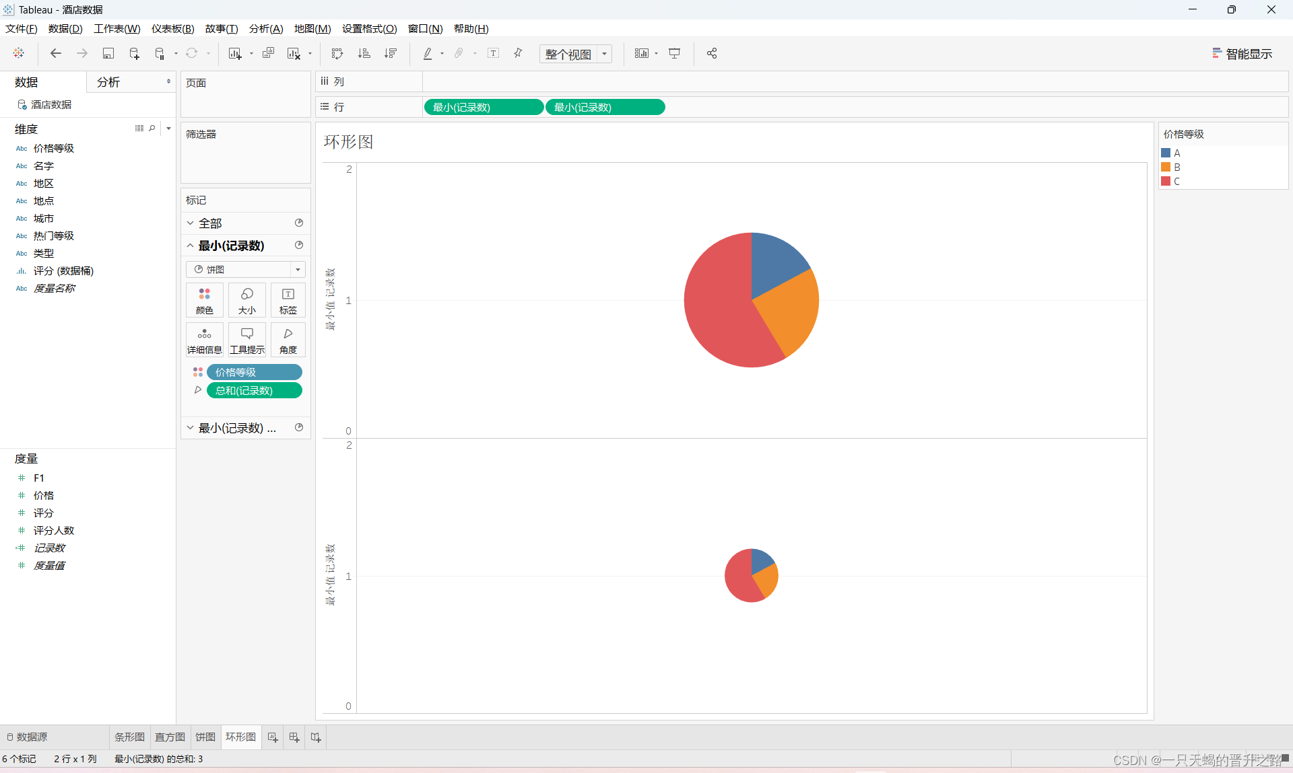The width and height of the screenshot is (1293, 773).
Task: Click the show/hide cards icon
Action: pyautogui.click(x=642, y=53)
